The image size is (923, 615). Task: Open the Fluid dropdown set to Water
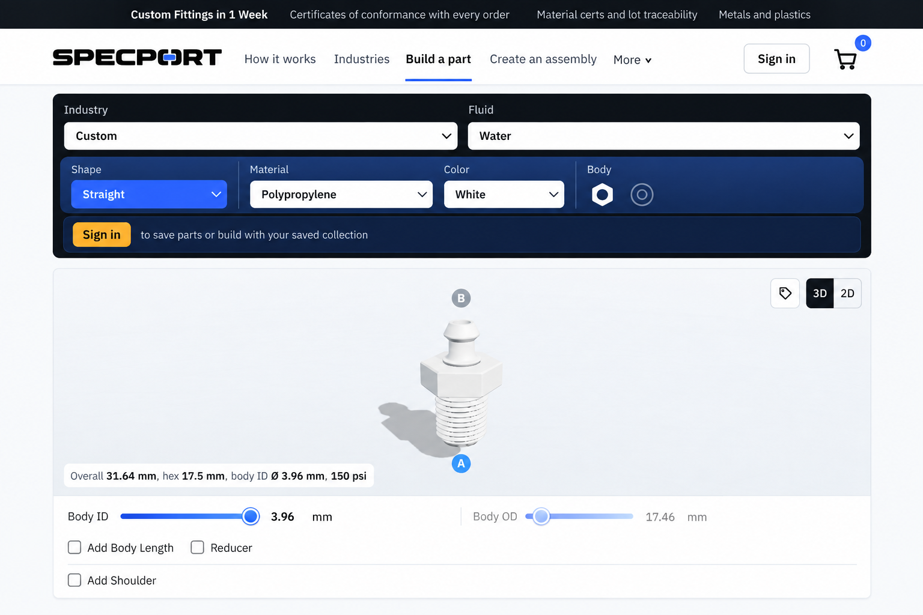point(663,136)
